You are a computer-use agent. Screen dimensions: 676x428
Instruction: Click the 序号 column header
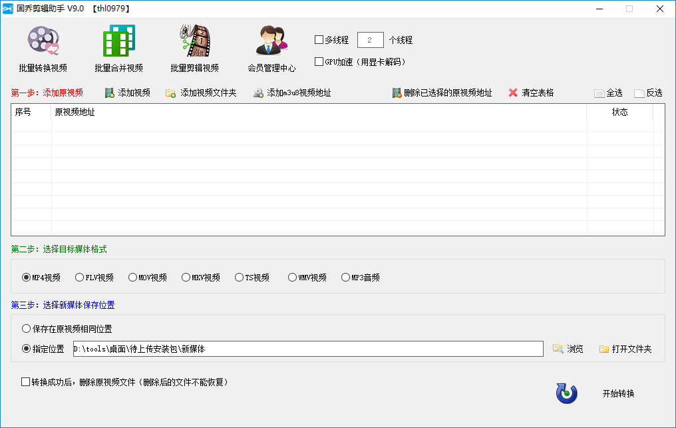[31, 112]
